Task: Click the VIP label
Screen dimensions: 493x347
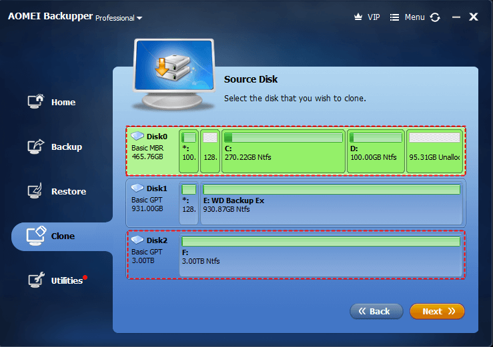Action: pyautogui.click(x=374, y=17)
